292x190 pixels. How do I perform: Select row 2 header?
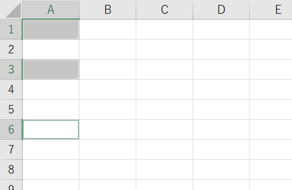(11, 49)
